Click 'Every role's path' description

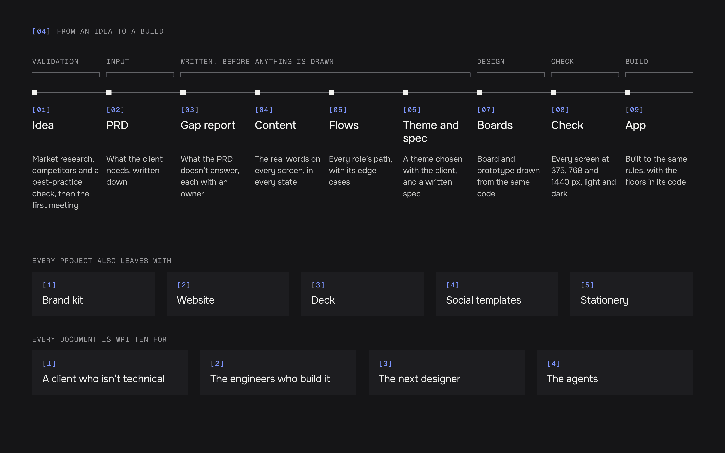361,170
